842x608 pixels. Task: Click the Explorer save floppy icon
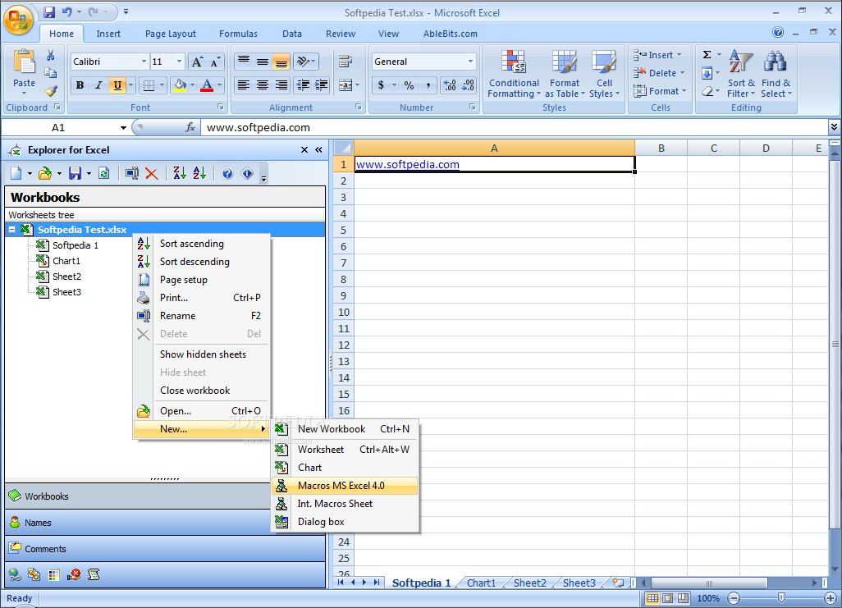tap(76, 173)
